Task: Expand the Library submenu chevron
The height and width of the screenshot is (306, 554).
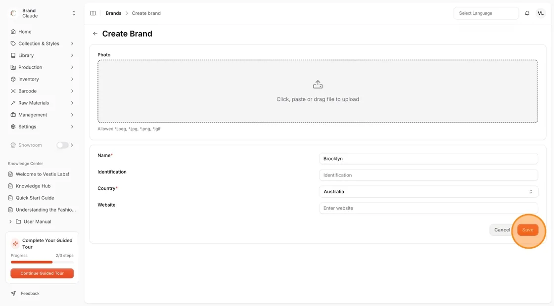Action: click(72, 55)
